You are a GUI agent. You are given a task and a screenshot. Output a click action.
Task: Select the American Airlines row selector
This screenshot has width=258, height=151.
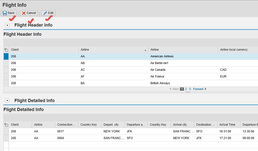pyautogui.click(x=6, y=56)
